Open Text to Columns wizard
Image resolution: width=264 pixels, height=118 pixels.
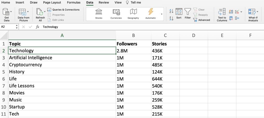pyautogui.click(x=222, y=15)
